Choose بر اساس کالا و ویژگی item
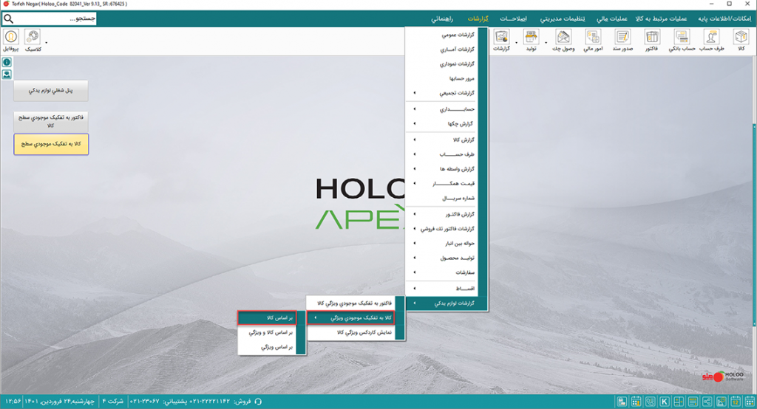This screenshot has height=409, width=757. [267, 332]
